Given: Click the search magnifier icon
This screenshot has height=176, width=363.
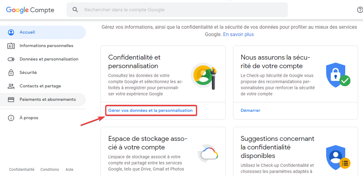Looking at the screenshot, I should tap(75, 10).
